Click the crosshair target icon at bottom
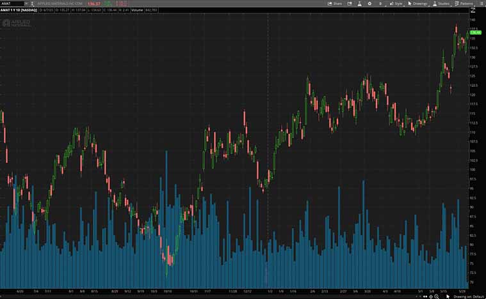486x299 pixels. pos(430,296)
